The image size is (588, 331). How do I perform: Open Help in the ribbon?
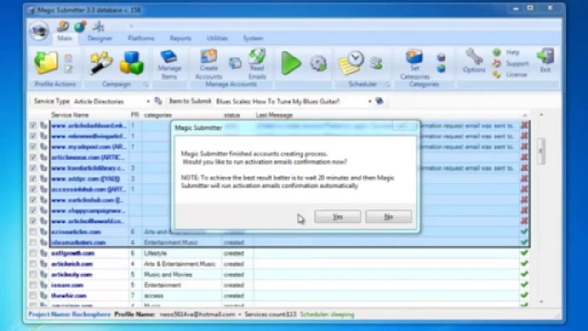[506, 52]
